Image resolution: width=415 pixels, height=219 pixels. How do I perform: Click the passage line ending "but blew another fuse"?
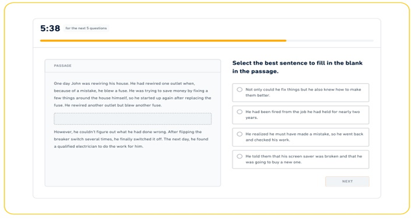[x=108, y=105]
